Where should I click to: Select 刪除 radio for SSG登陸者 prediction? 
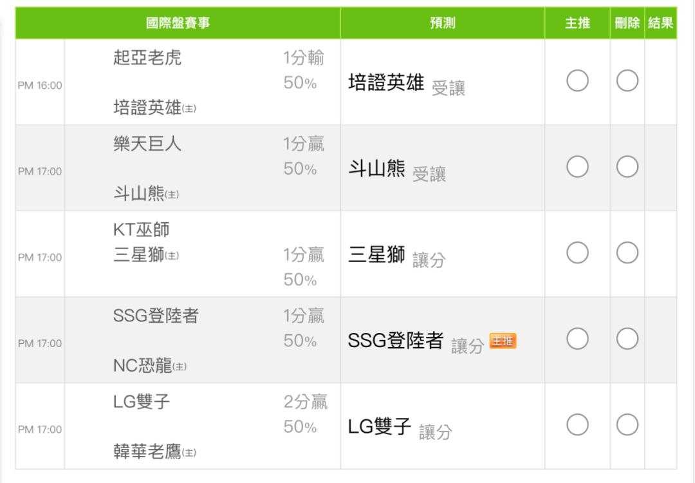(x=627, y=339)
